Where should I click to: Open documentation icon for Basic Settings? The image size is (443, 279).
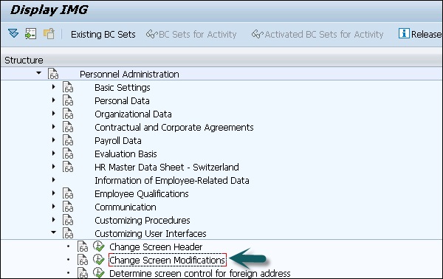coord(68,87)
